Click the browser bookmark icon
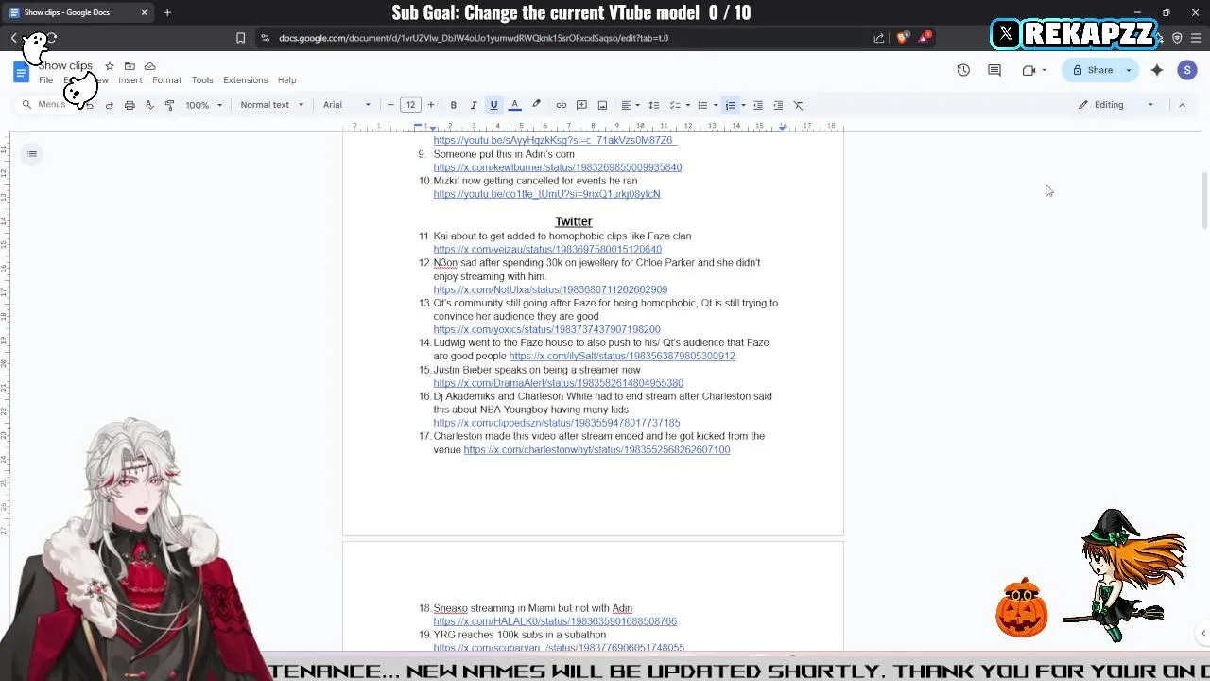 [240, 38]
